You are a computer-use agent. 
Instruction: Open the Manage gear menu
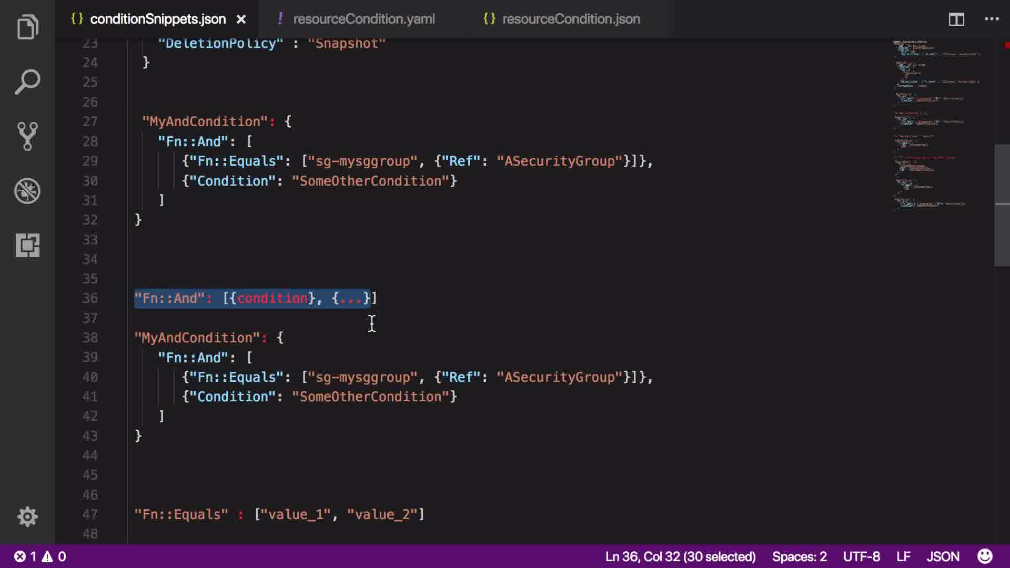click(x=27, y=516)
